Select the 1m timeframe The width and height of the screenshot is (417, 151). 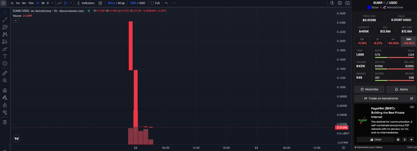[18, 3]
